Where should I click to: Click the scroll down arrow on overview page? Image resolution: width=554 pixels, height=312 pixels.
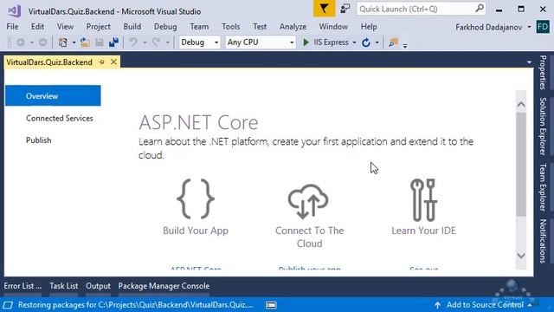(521, 256)
